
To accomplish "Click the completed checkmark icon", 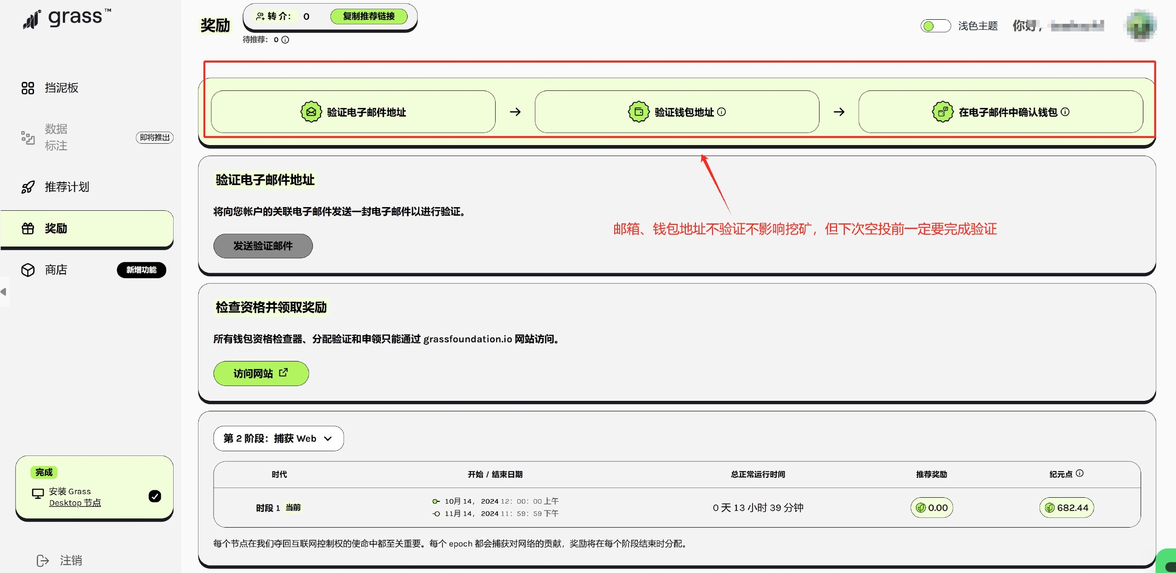I will click(x=155, y=496).
